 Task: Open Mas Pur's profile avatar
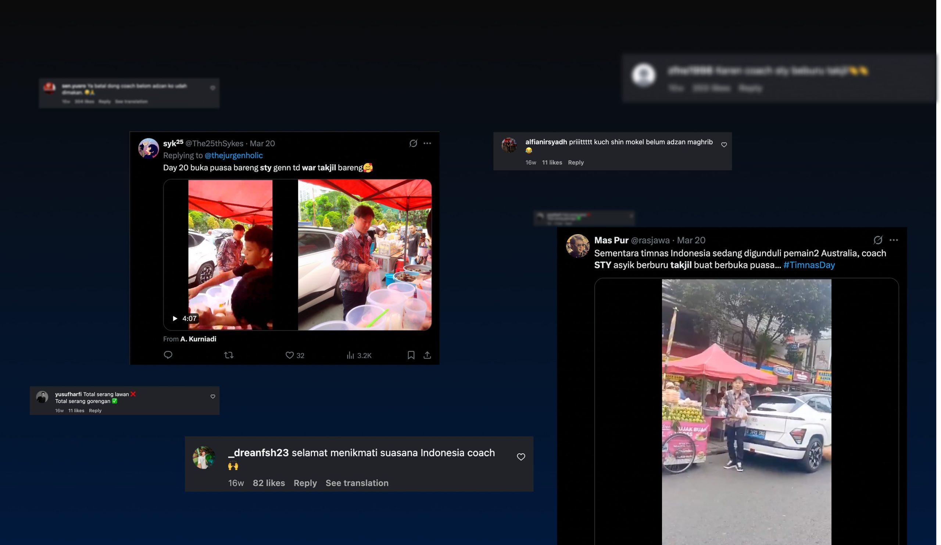[577, 246]
